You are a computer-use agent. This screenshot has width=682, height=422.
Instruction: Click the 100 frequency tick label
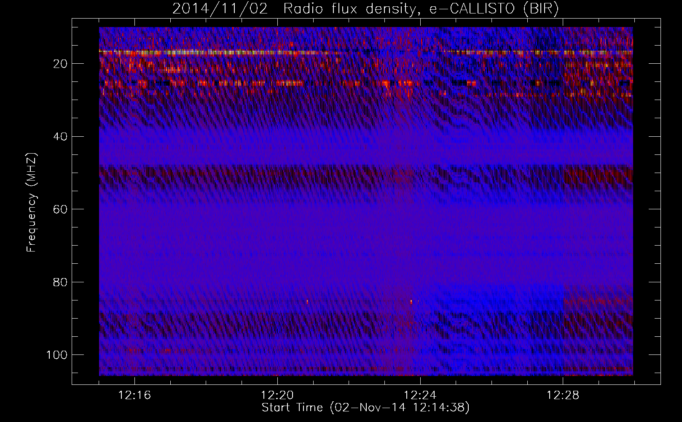(x=56, y=355)
